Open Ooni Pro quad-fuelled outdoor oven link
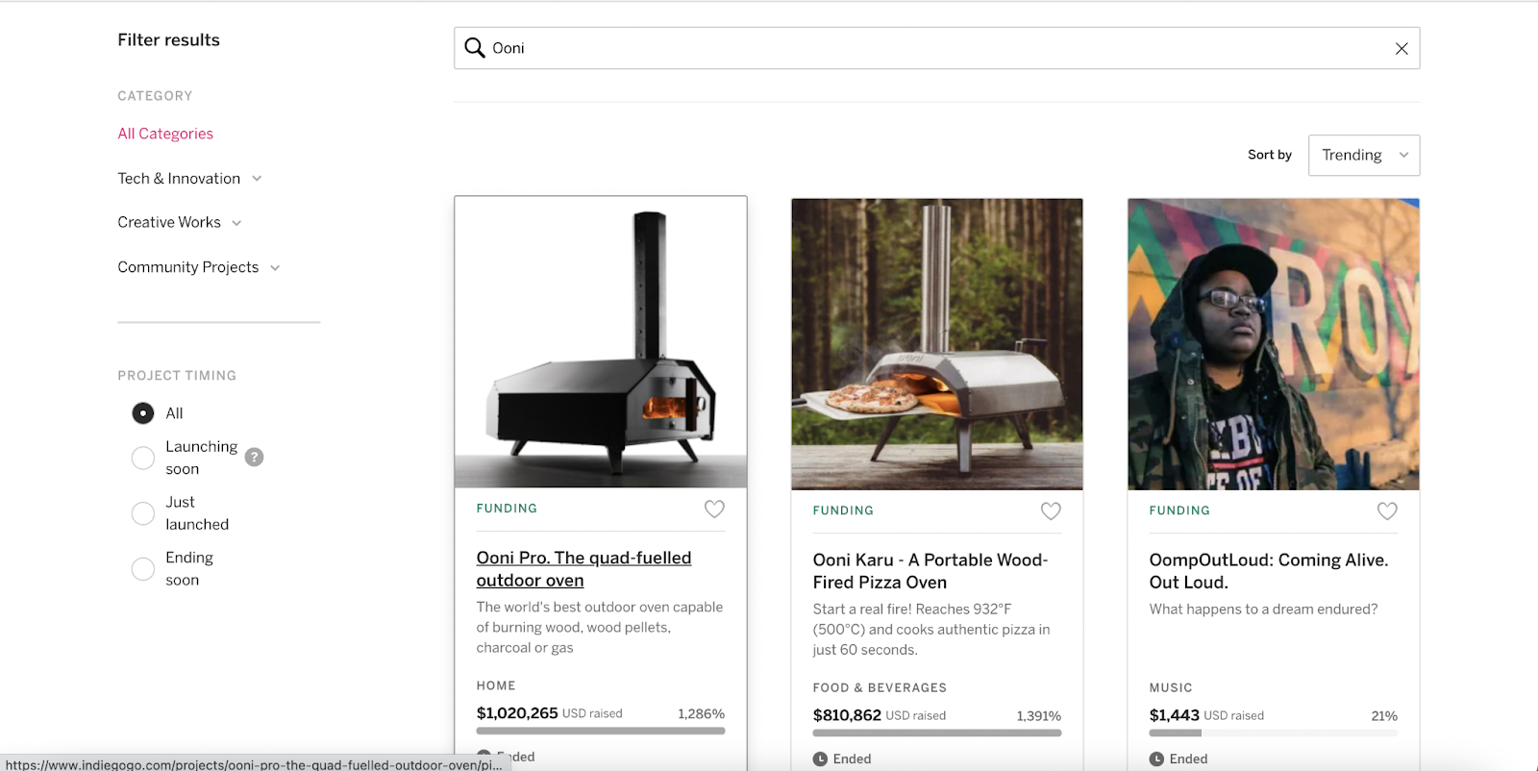This screenshot has height=771, width=1538. 583,569
